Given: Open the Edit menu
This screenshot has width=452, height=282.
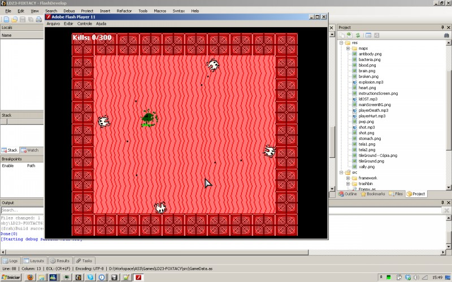Looking at the screenshot, I should tap(21, 11).
